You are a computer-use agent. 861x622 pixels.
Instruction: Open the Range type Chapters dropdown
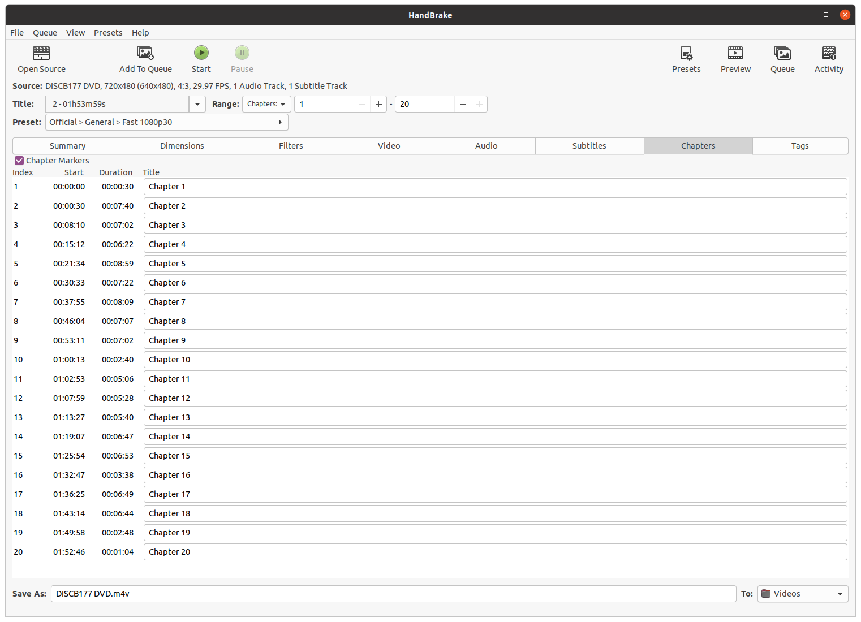click(x=266, y=104)
